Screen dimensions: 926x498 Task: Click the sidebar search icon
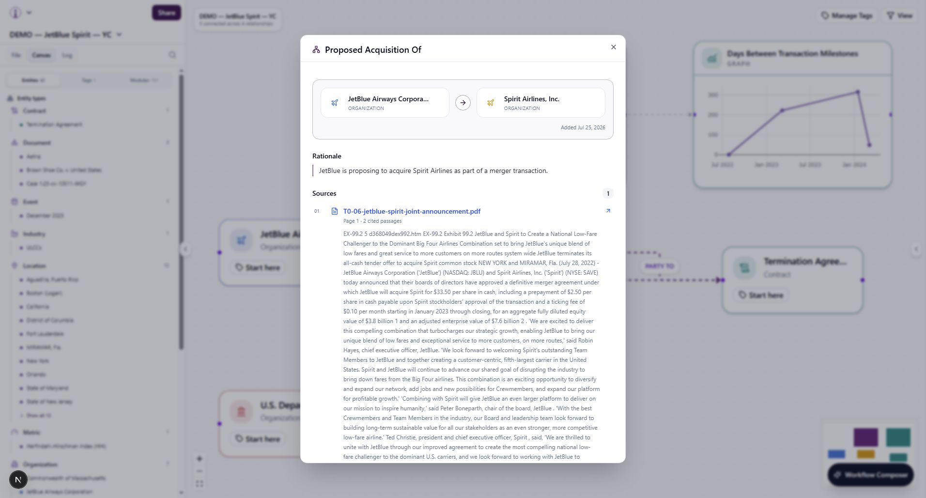click(x=172, y=55)
